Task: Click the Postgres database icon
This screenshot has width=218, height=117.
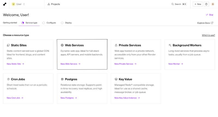Action: 62,79
